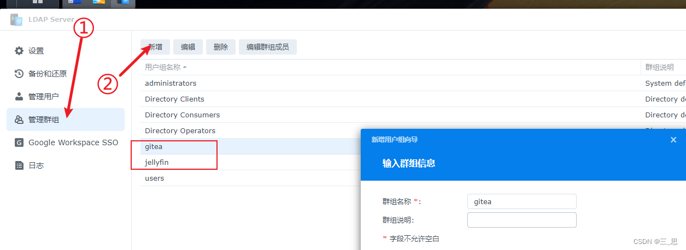The width and height of the screenshot is (686, 250).
Task: Click the description cell of Directory Consumers
Action: [665, 115]
